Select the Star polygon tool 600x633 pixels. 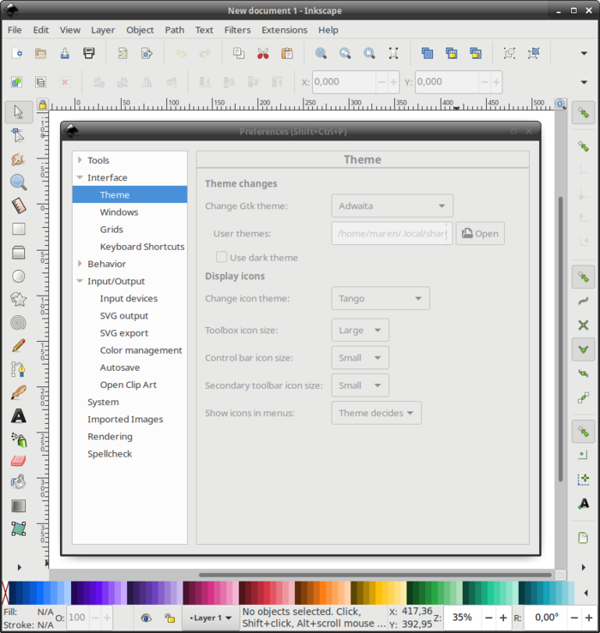coord(18,299)
